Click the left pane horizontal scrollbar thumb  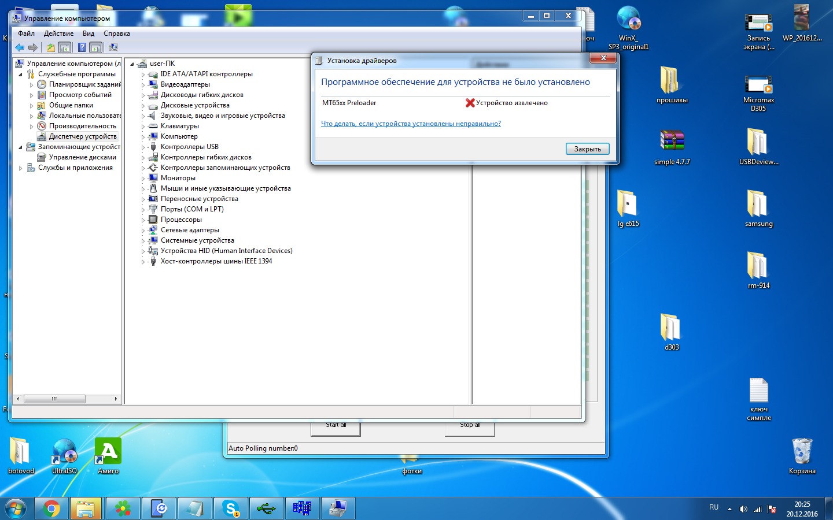pyautogui.click(x=54, y=399)
